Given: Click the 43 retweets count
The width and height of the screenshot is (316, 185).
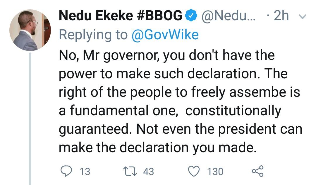Looking at the screenshot, I should [148, 171].
